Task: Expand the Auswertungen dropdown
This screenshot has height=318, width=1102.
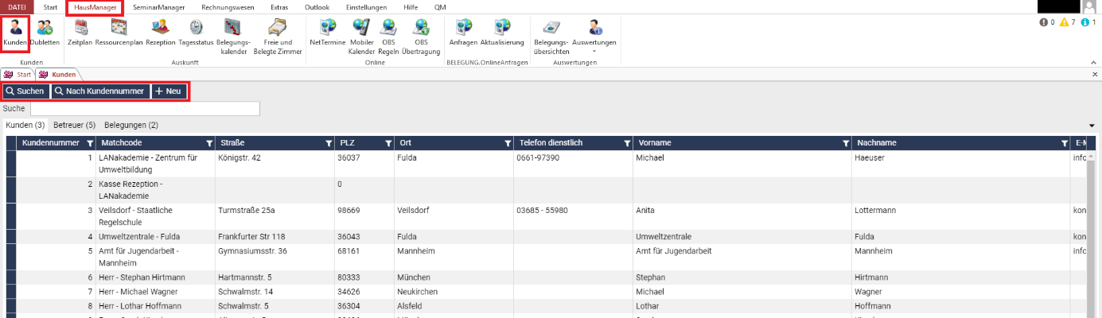Action: coord(595,36)
